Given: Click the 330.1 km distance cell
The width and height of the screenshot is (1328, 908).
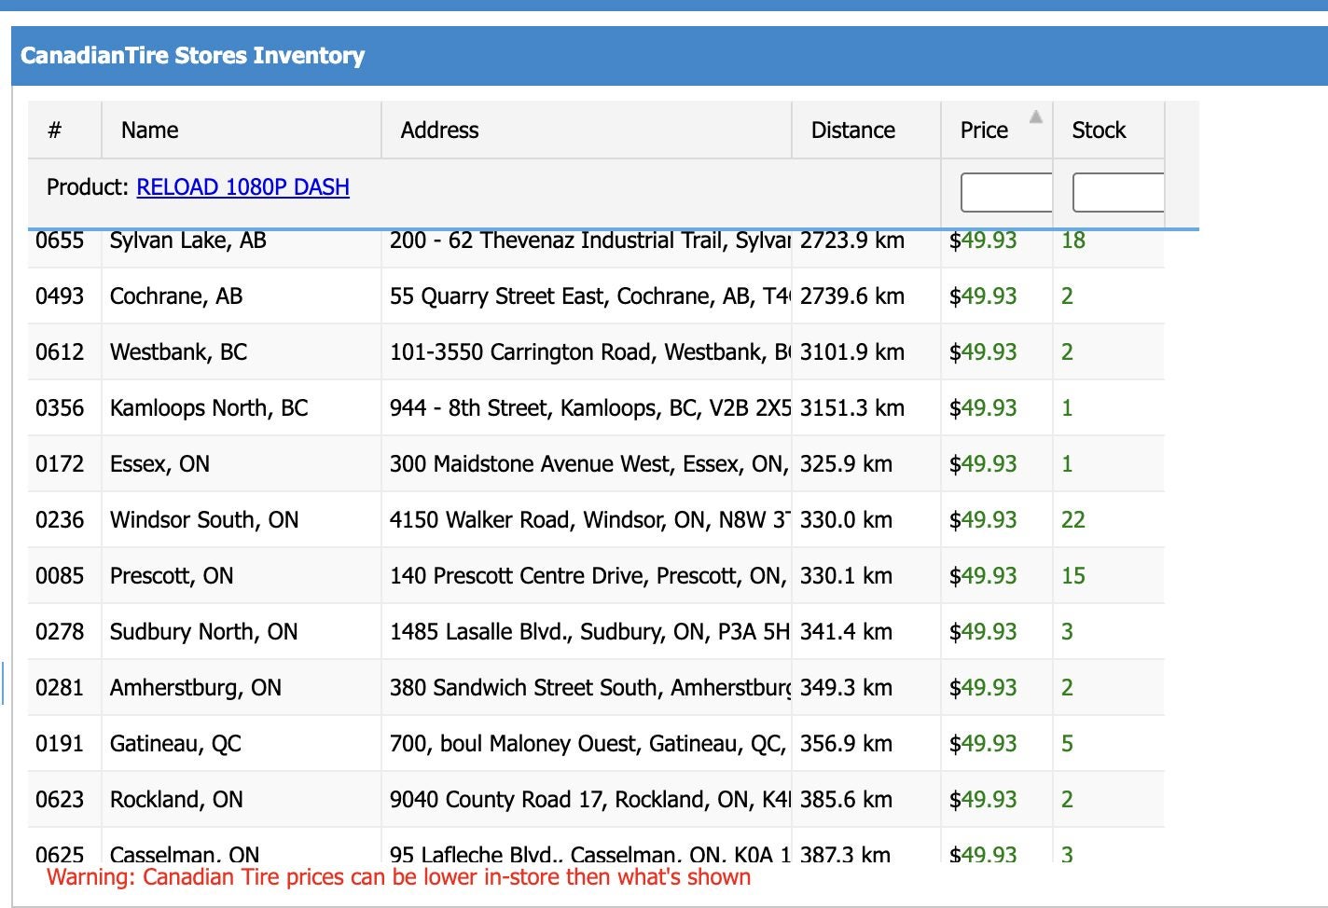Looking at the screenshot, I should pos(846,576).
